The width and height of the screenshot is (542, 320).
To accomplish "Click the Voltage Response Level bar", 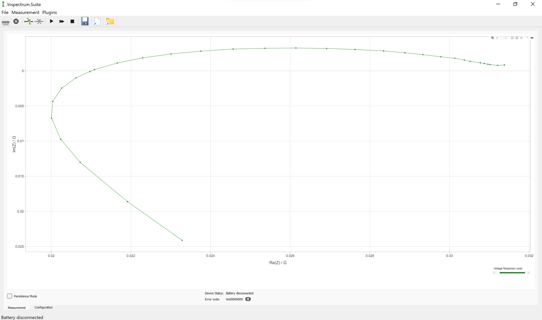I will (511, 273).
